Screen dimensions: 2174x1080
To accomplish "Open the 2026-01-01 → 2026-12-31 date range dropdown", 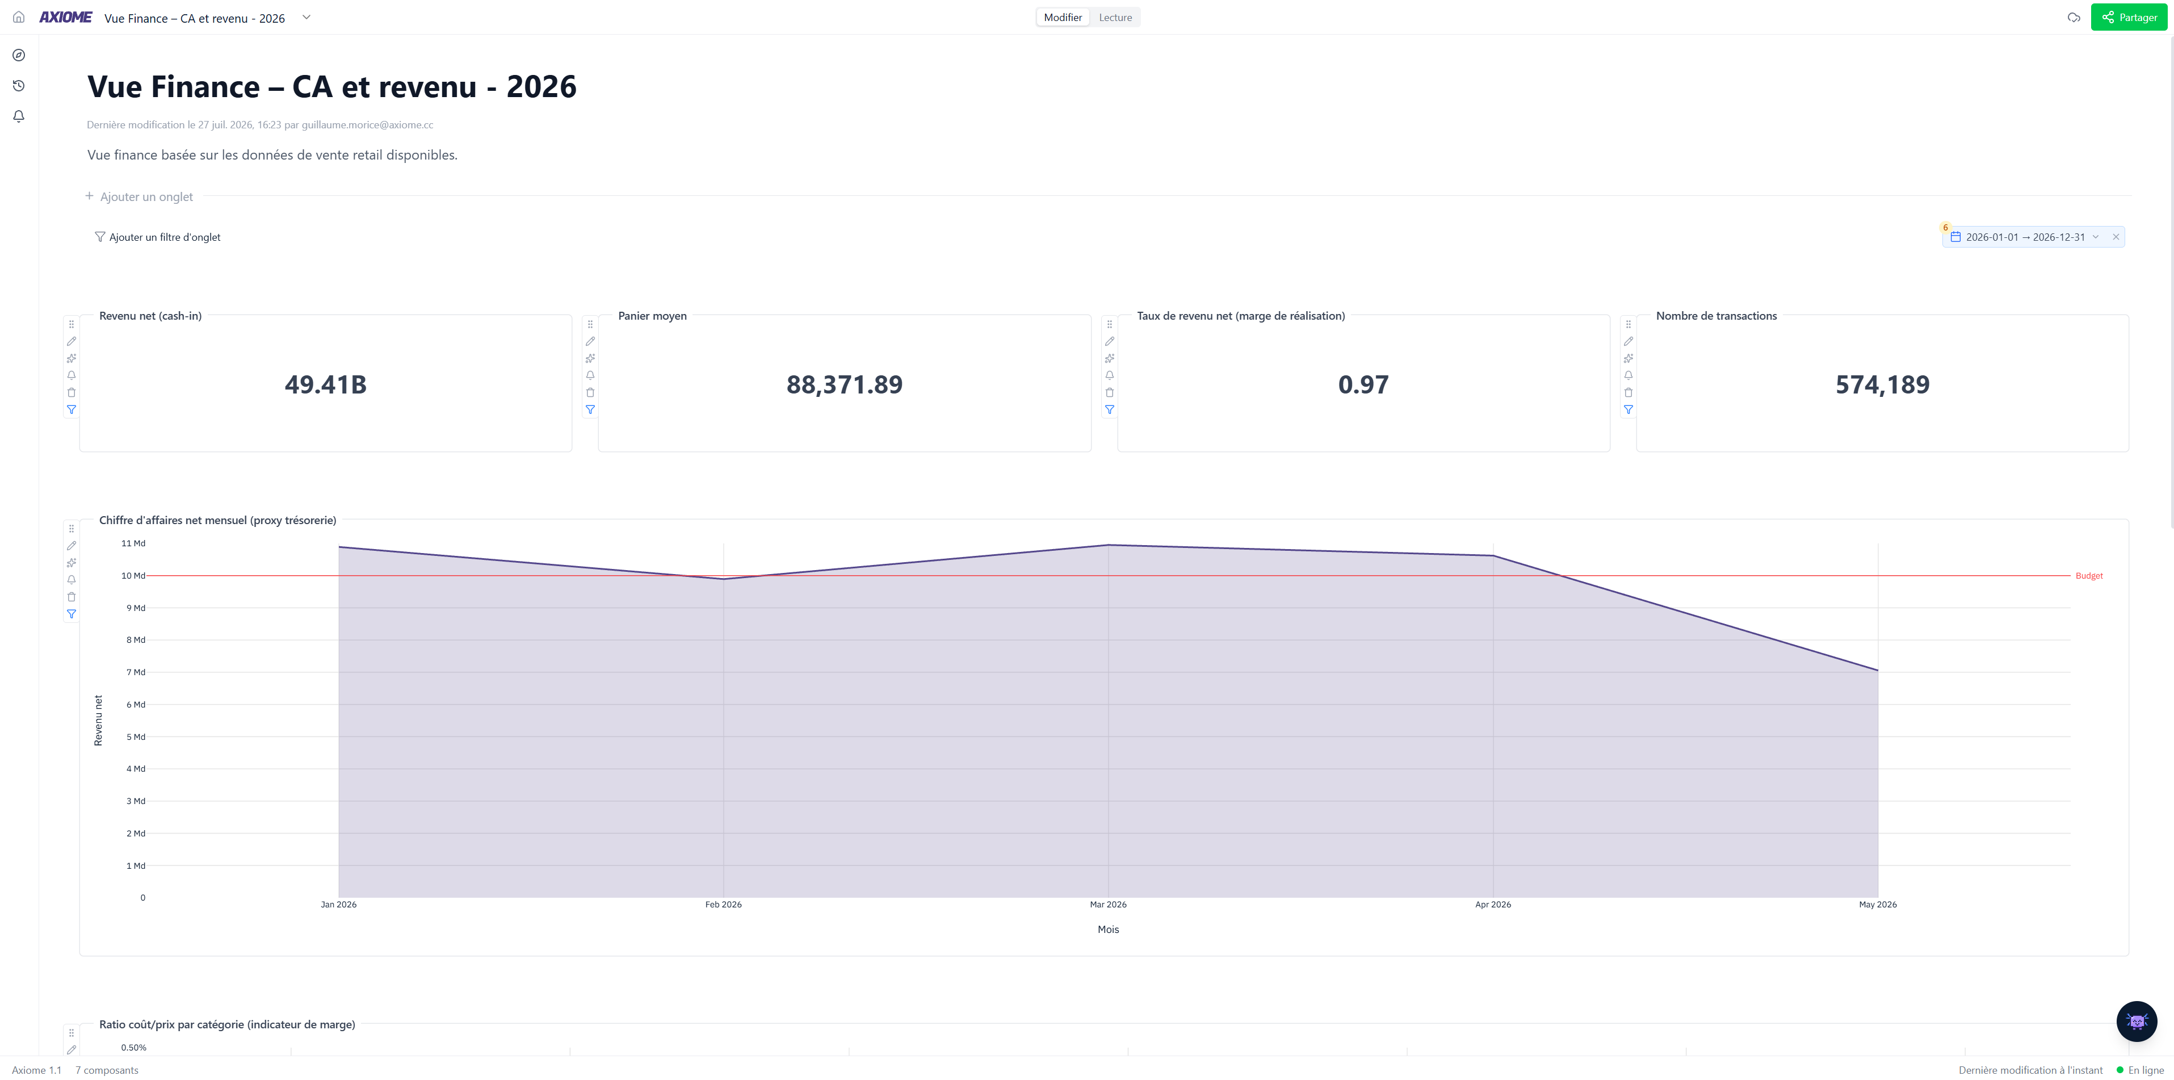I will click(x=2025, y=237).
